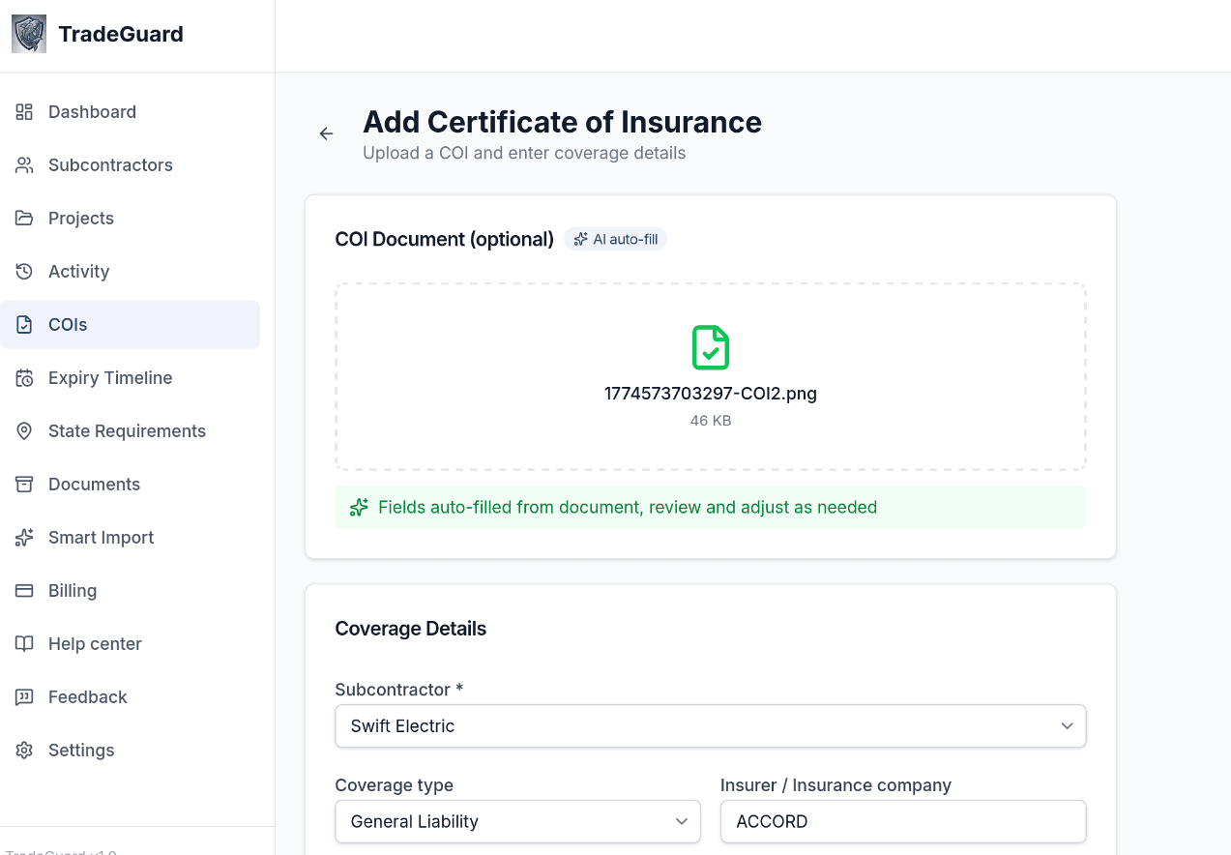This screenshot has width=1231, height=855.
Task: Click the Smart Import sparkle icon
Action: coord(24,538)
